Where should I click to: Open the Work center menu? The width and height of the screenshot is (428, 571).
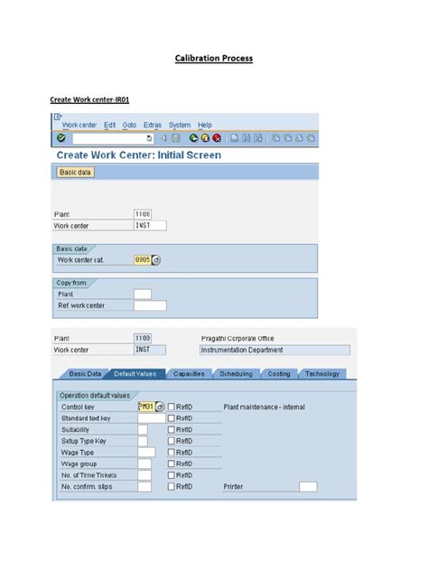[x=79, y=125]
